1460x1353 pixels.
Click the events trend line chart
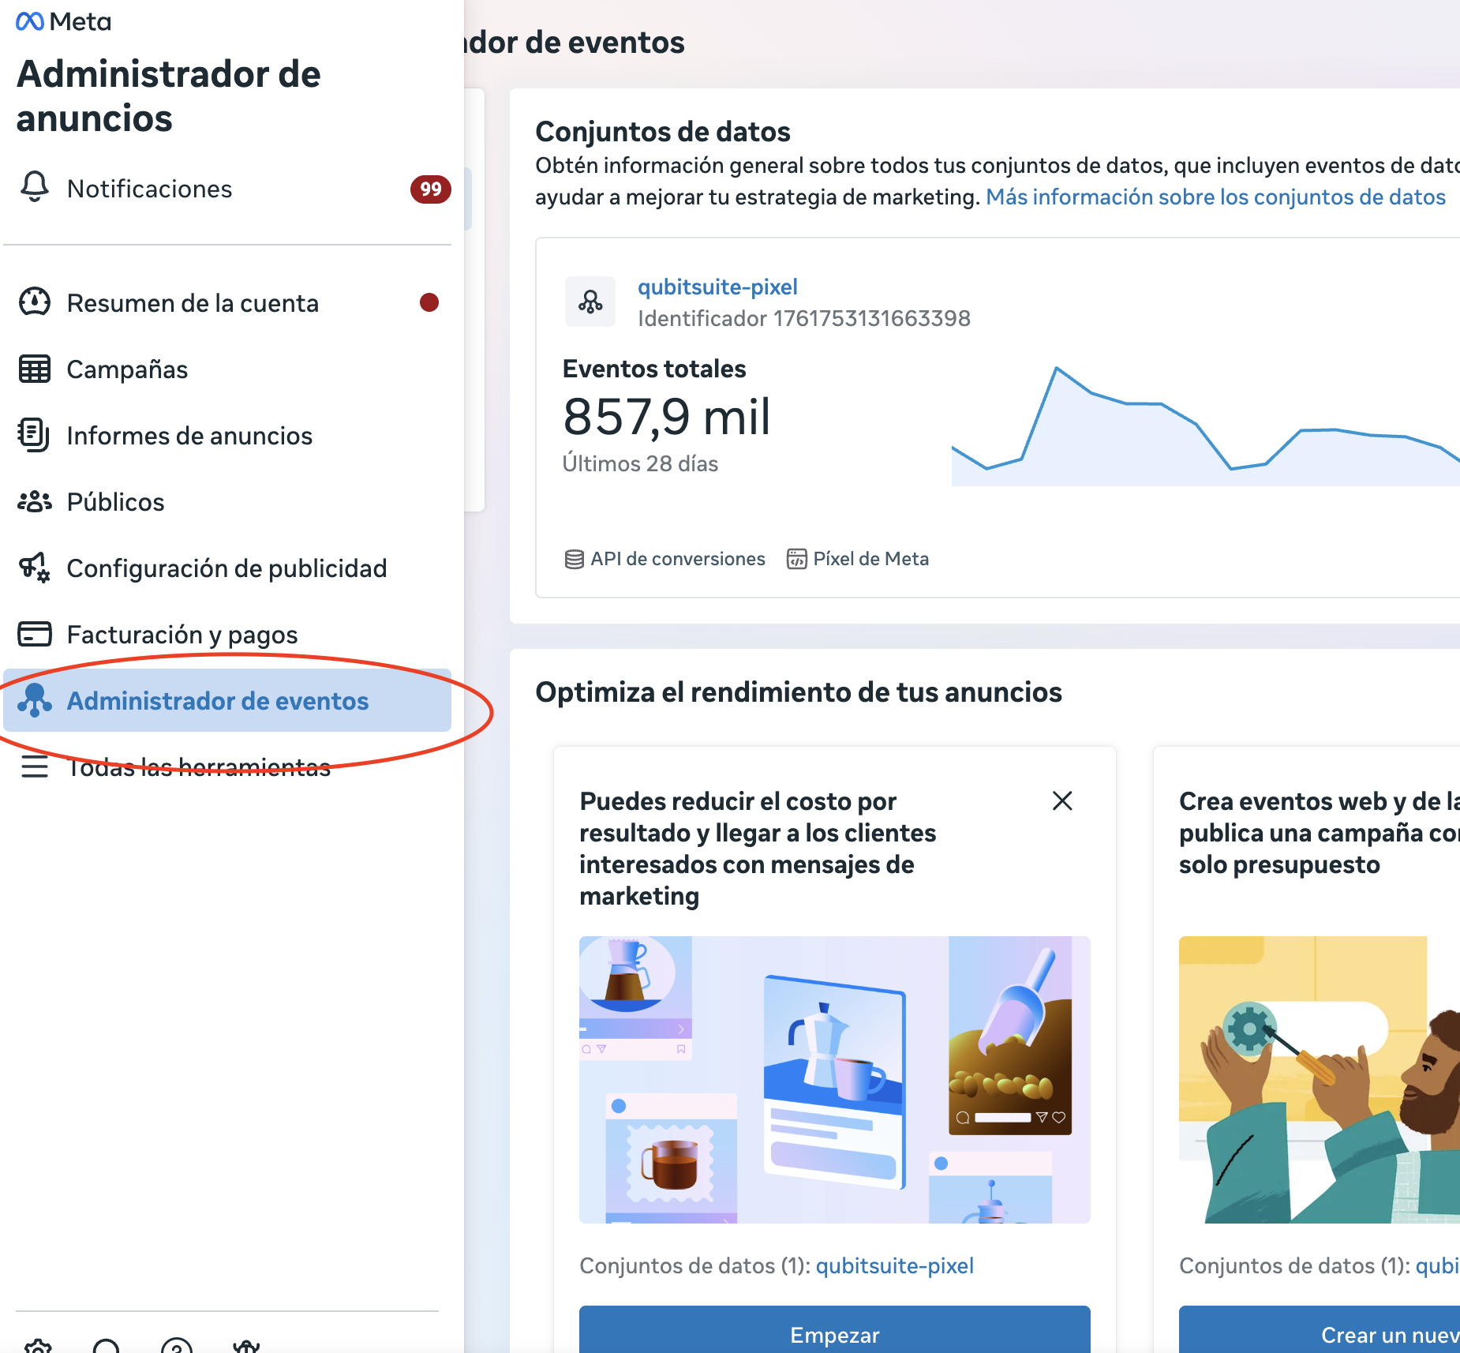pos(1206,426)
